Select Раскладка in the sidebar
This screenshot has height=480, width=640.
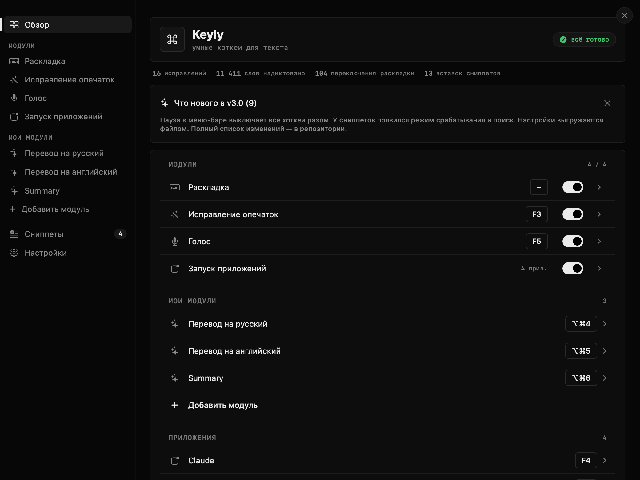68,61
